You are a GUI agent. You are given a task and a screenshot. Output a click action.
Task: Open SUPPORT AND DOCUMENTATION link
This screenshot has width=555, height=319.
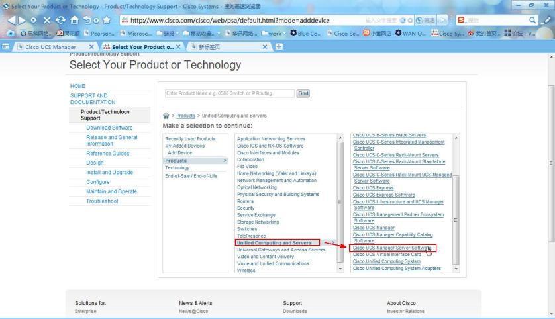93,99
